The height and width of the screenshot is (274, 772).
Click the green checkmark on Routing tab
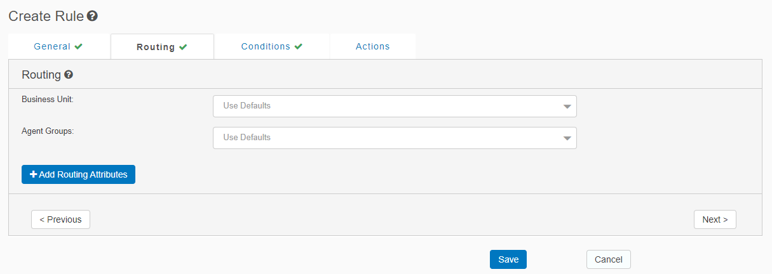pyautogui.click(x=183, y=47)
